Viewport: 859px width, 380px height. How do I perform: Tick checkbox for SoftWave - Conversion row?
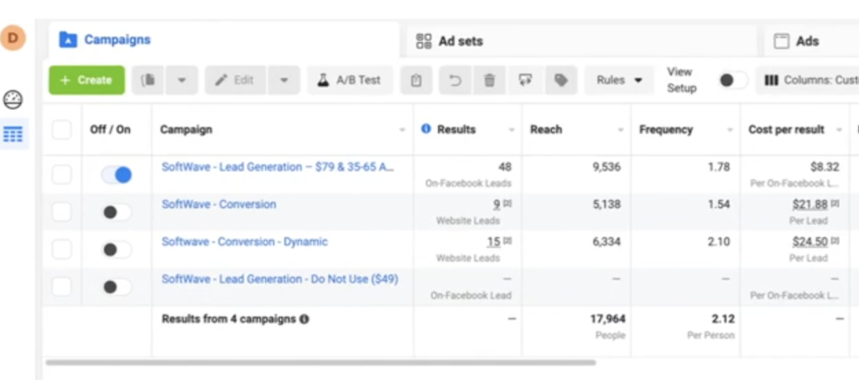[x=62, y=212]
